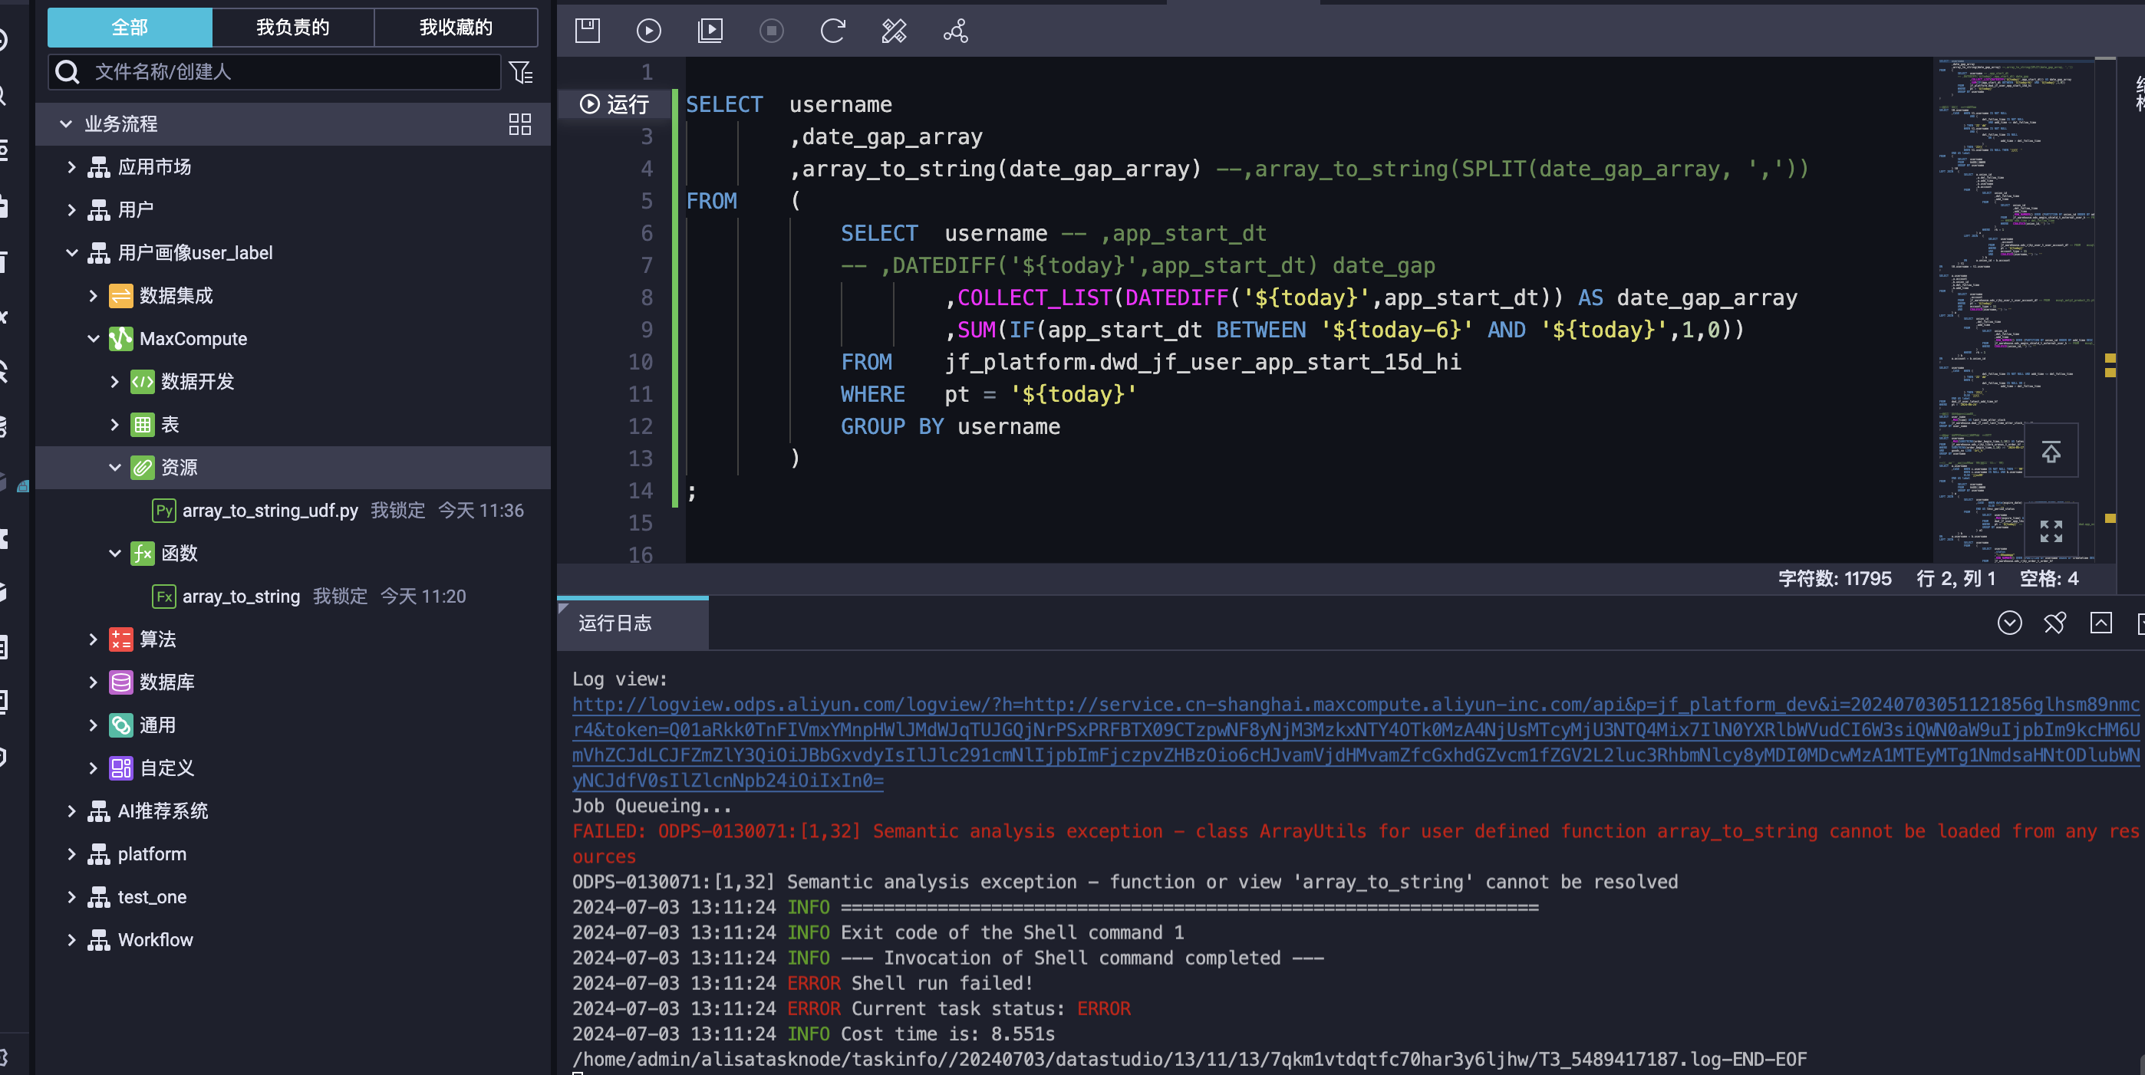The height and width of the screenshot is (1075, 2145).
Task: Click line number 10 in gutter
Action: pos(640,362)
